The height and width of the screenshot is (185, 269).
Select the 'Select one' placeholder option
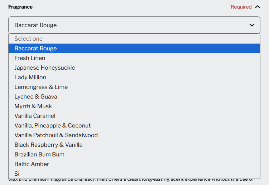point(29,39)
